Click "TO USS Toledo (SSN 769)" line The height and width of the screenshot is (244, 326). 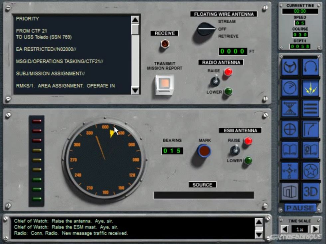point(44,37)
